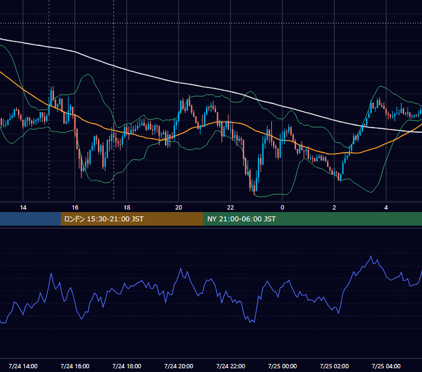Click the 14 hour label on the upper axis
The width and height of the screenshot is (422, 372).
23,208
